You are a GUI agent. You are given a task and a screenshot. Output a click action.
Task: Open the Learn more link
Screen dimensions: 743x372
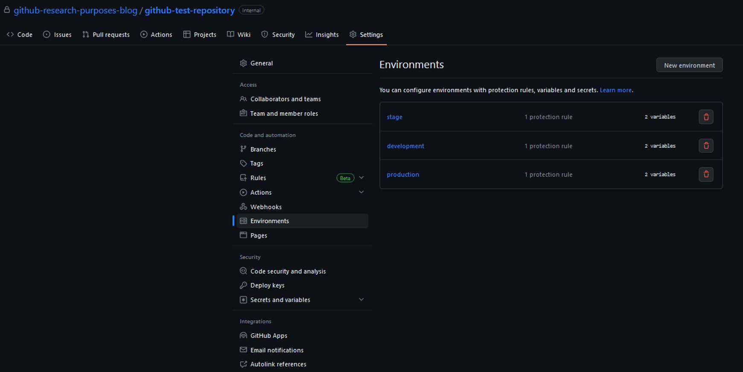615,90
